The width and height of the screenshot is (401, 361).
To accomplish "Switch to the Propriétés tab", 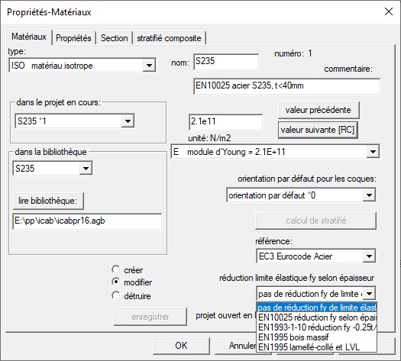I will pos(73,38).
